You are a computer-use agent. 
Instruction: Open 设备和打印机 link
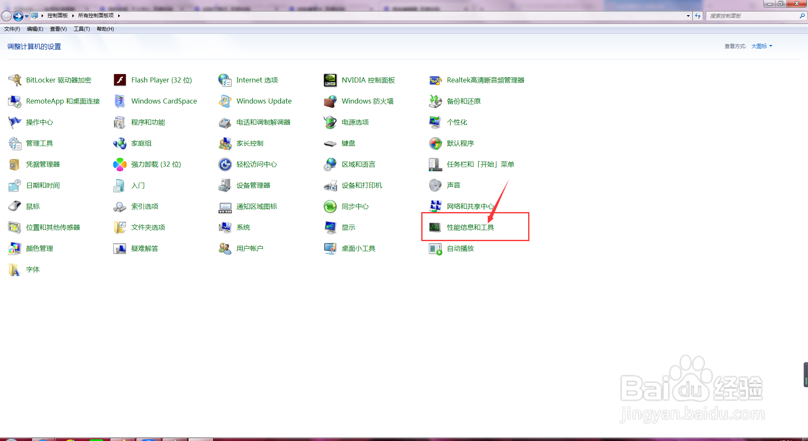click(x=362, y=185)
